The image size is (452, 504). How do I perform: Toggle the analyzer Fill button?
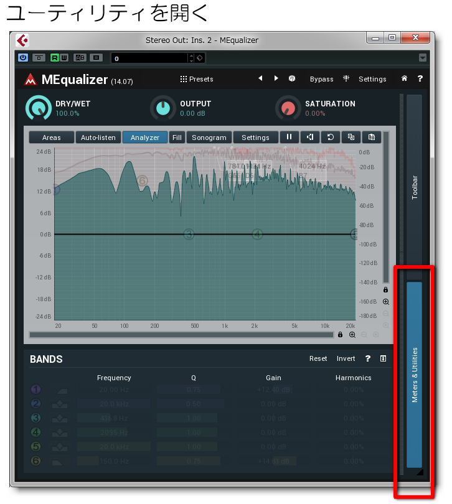click(177, 138)
